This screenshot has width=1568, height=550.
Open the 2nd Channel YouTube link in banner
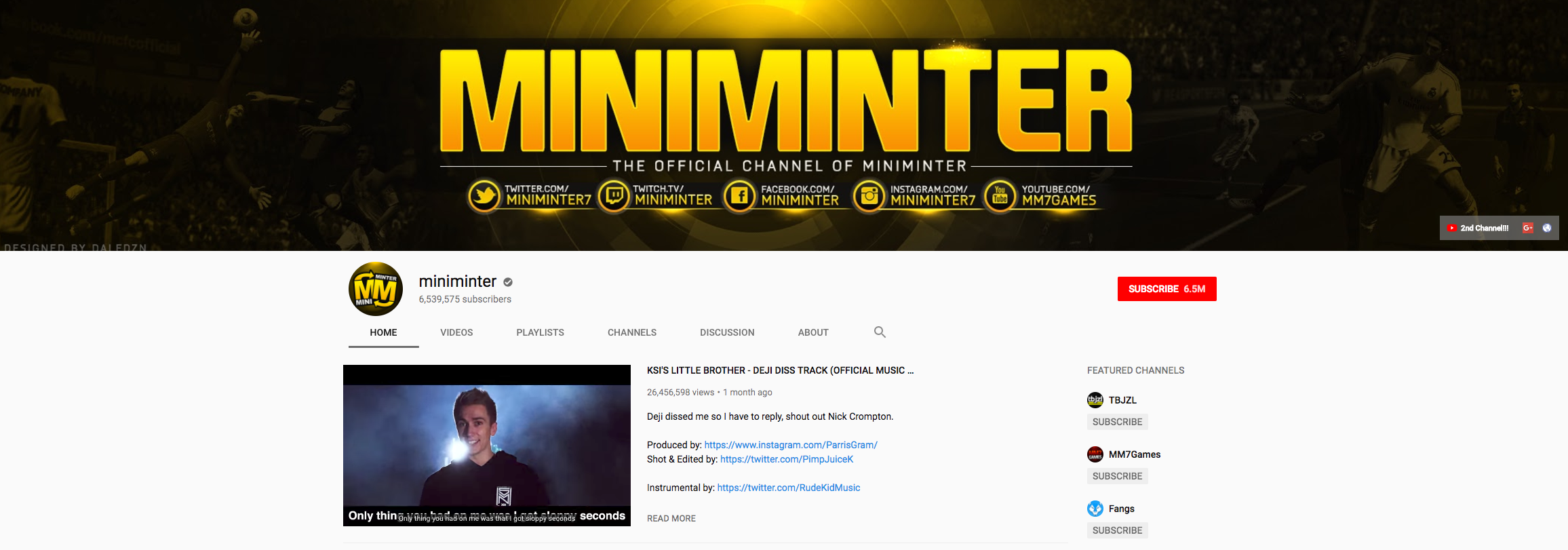coord(1478,228)
